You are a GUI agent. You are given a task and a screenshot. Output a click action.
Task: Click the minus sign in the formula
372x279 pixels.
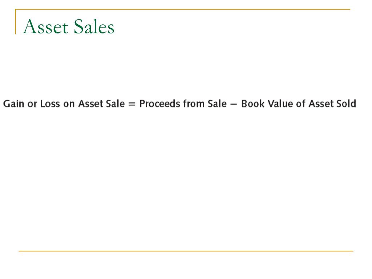tap(234, 104)
